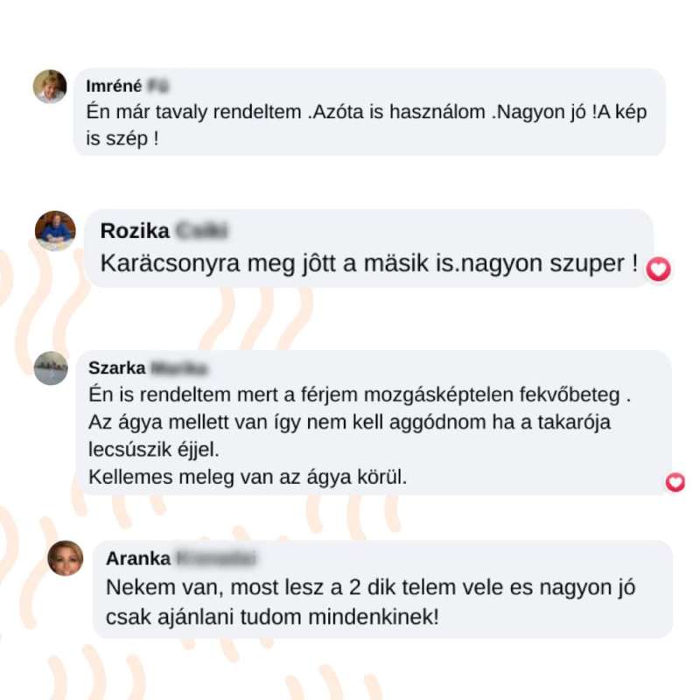Open the Rozika commenter name link
This screenshot has width=700, height=700.
135,231
